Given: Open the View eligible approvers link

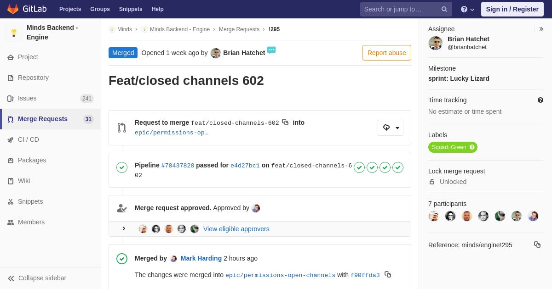Looking at the screenshot, I should [236, 229].
